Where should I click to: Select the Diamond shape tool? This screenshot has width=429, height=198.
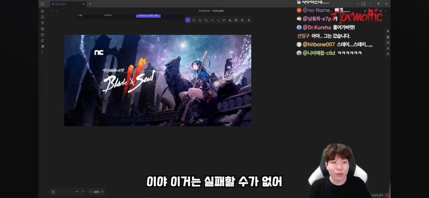tap(200, 20)
